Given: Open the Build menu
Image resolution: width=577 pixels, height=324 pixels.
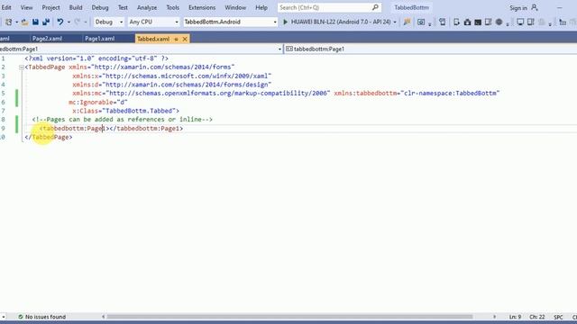Looking at the screenshot, I should tap(76, 7).
